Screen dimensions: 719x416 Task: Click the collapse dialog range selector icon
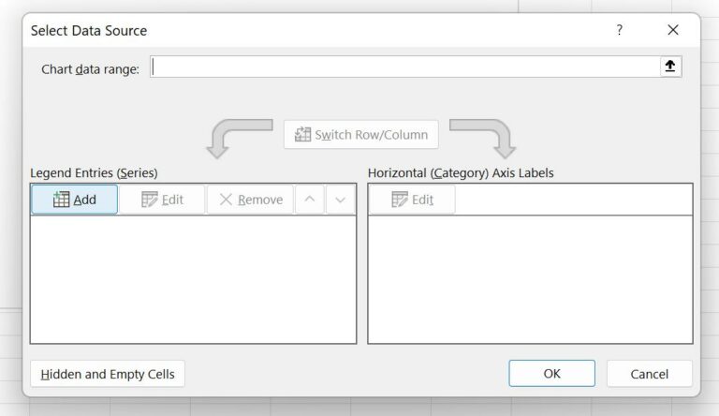pos(670,67)
